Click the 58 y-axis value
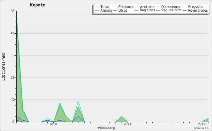Screen dimensions: 212x131 12,11
